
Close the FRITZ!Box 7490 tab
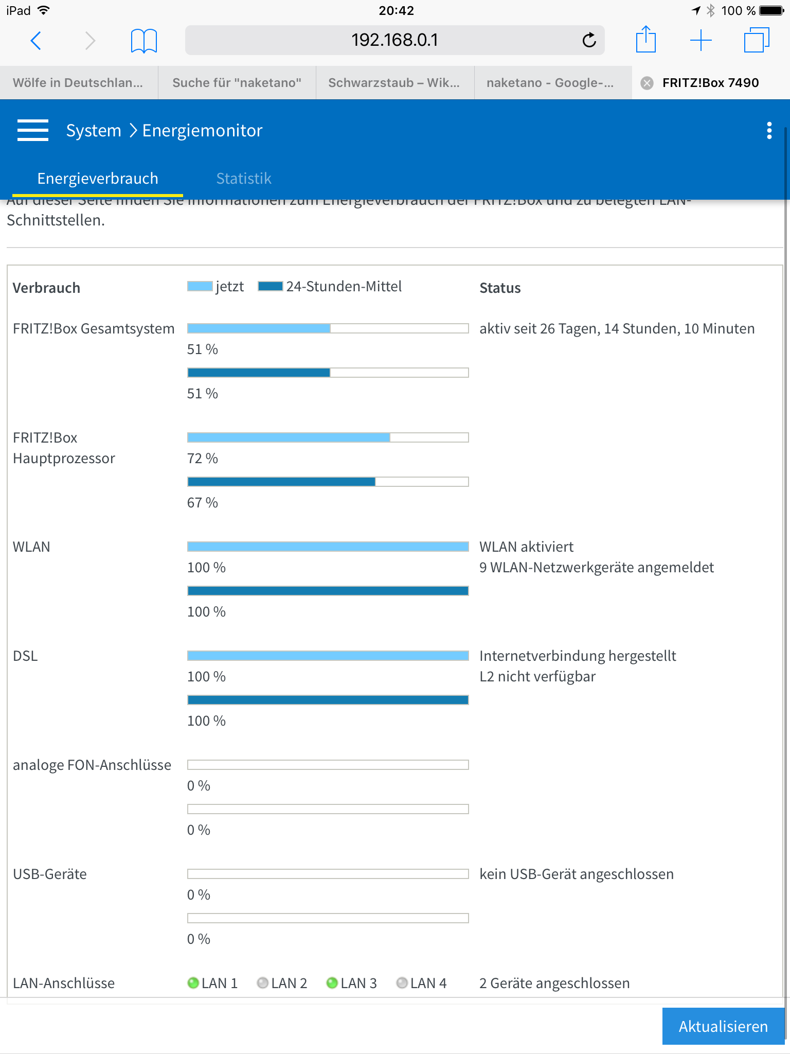pyautogui.click(x=647, y=83)
